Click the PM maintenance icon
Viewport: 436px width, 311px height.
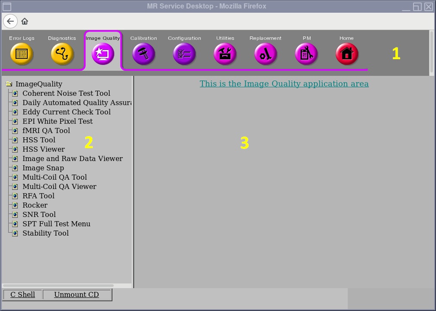tap(306, 54)
